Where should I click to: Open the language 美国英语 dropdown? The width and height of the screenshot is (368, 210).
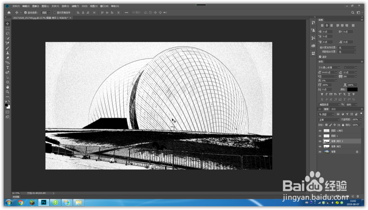329,105
